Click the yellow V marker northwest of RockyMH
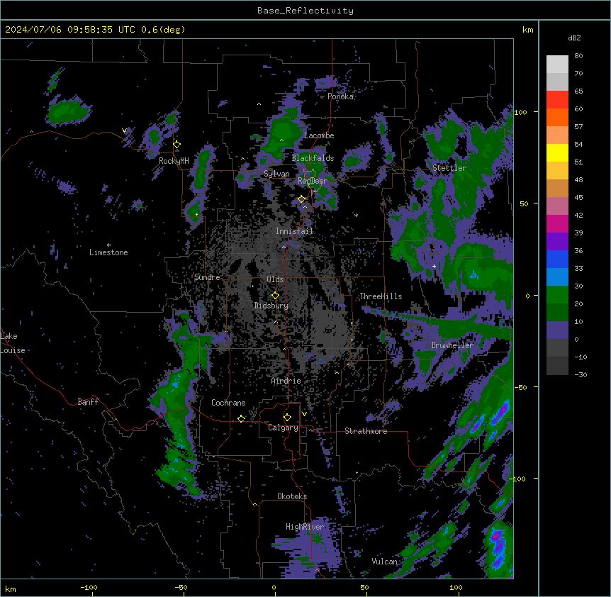The height and width of the screenshot is (597, 611). point(124,130)
